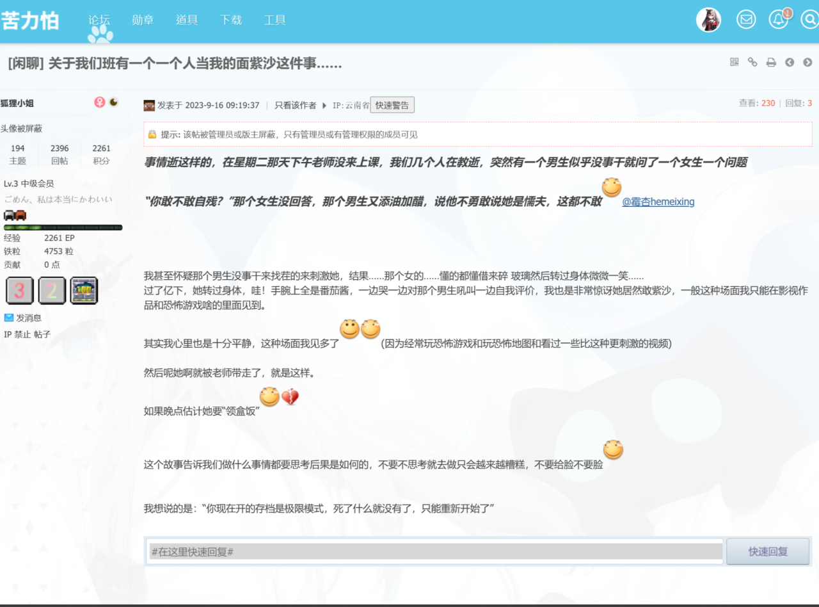Screen dimensions: 819x607
Task: Click the female gender icon
Action: pyautogui.click(x=99, y=102)
